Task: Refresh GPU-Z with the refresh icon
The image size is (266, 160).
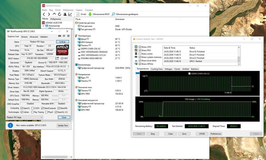Action: tap(64, 36)
